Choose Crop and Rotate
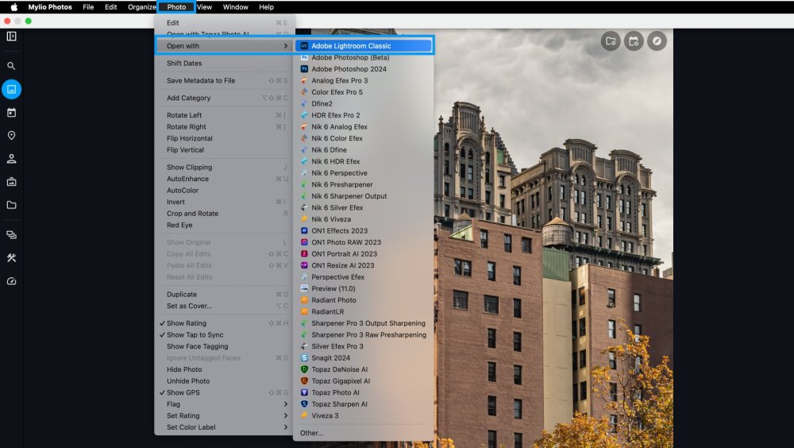The width and height of the screenshot is (794, 448). pyautogui.click(x=224, y=214)
